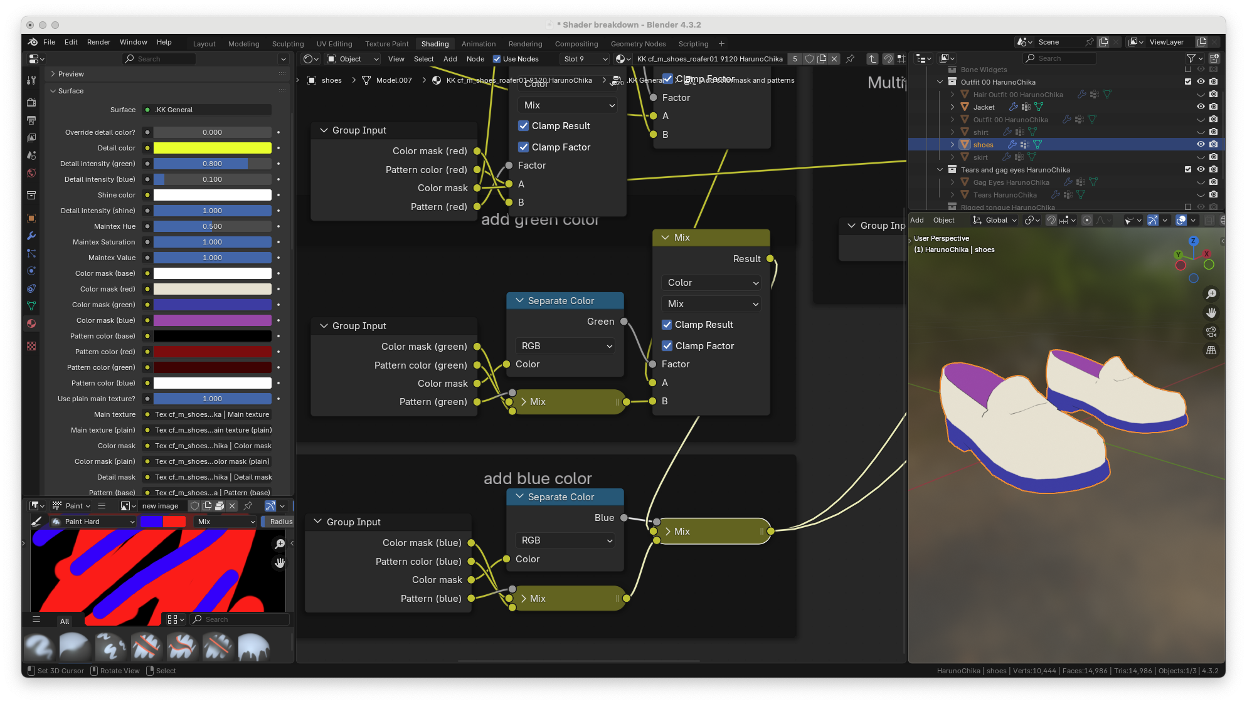Hide the Jacket object with eye icon
This screenshot has height=704, width=1247.
click(x=1201, y=107)
